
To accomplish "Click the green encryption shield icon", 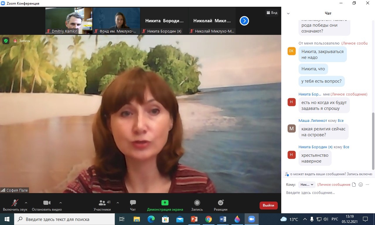I will tap(6, 41).
